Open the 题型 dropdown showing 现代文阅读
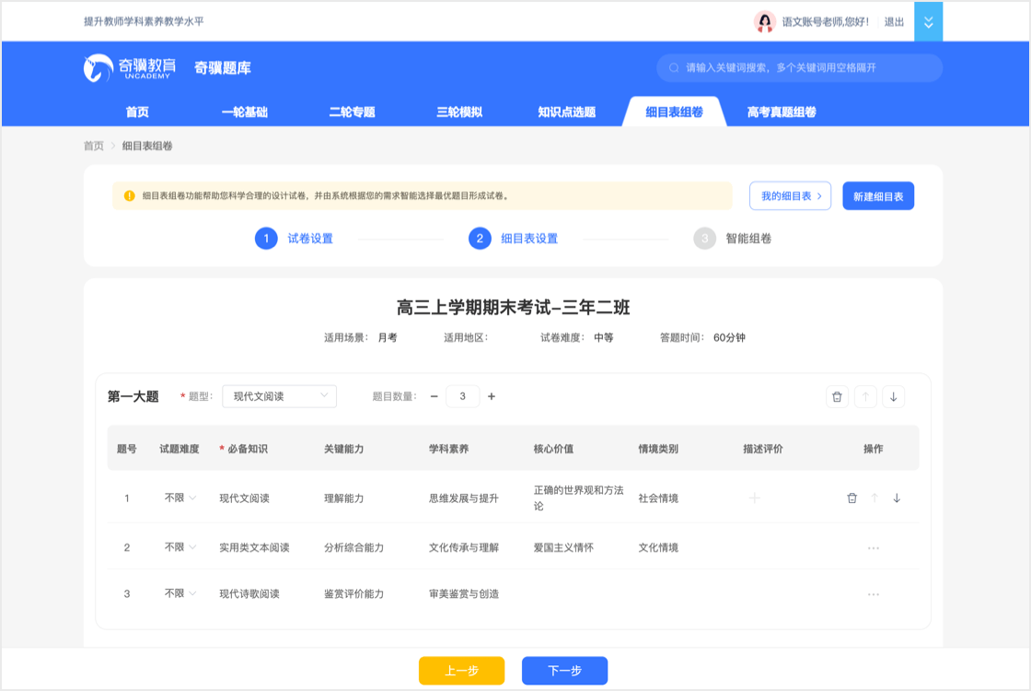The height and width of the screenshot is (691, 1031). tap(280, 396)
